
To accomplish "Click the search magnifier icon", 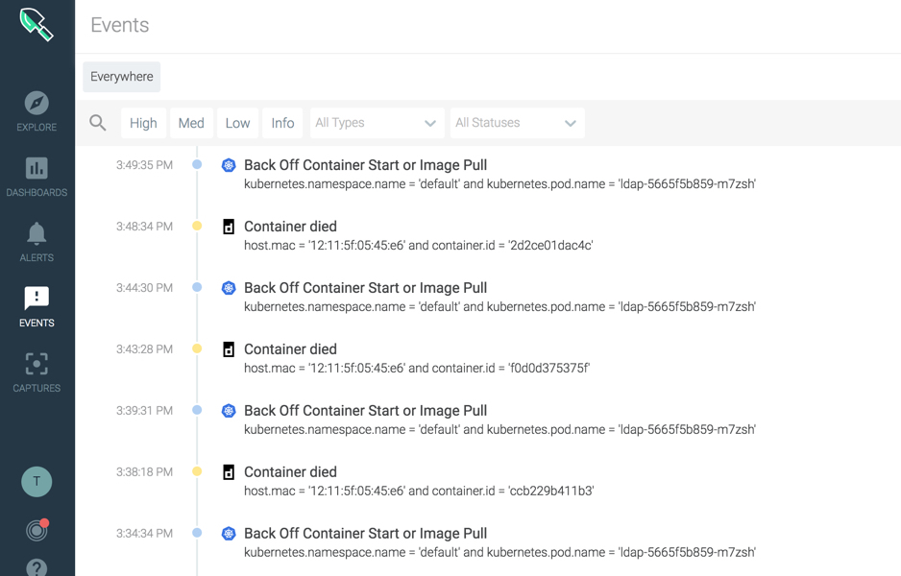I will tap(98, 122).
